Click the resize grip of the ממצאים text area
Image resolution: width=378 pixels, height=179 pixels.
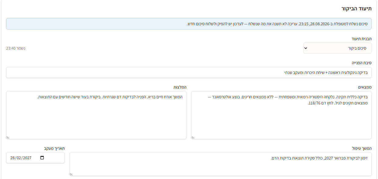193,137
